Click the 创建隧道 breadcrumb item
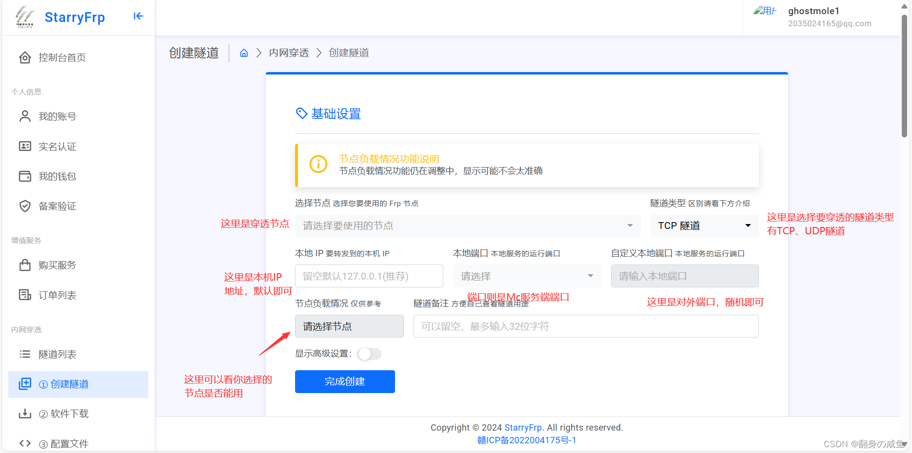The height and width of the screenshot is (453, 912). [349, 53]
